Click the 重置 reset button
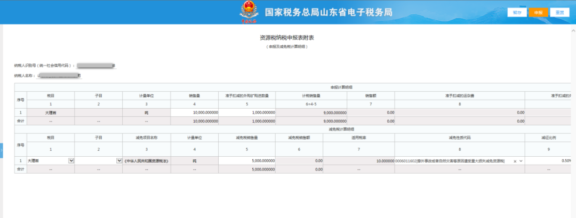Screen dimensions: 576x218 click(x=560, y=12)
